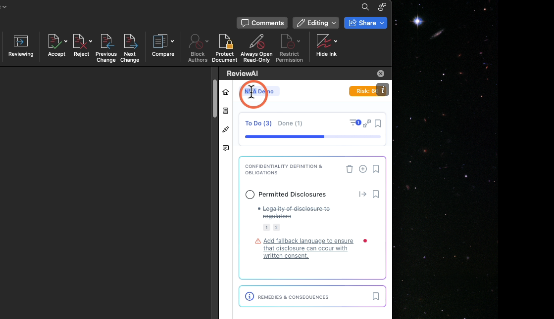Screen dimensions: 554x319
Task: Switch to Done (1) tab
Action: point(290,123)
